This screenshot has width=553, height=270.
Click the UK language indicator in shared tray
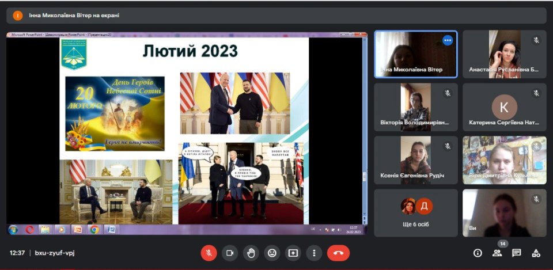tap(313, 230)
